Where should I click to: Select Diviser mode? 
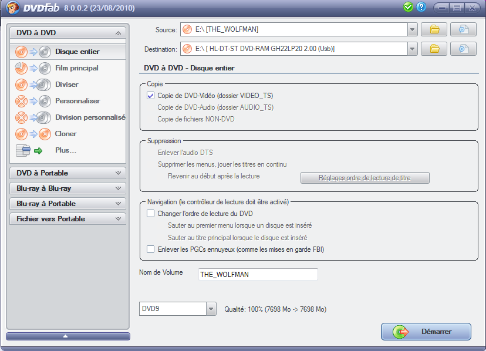(67, 85)
